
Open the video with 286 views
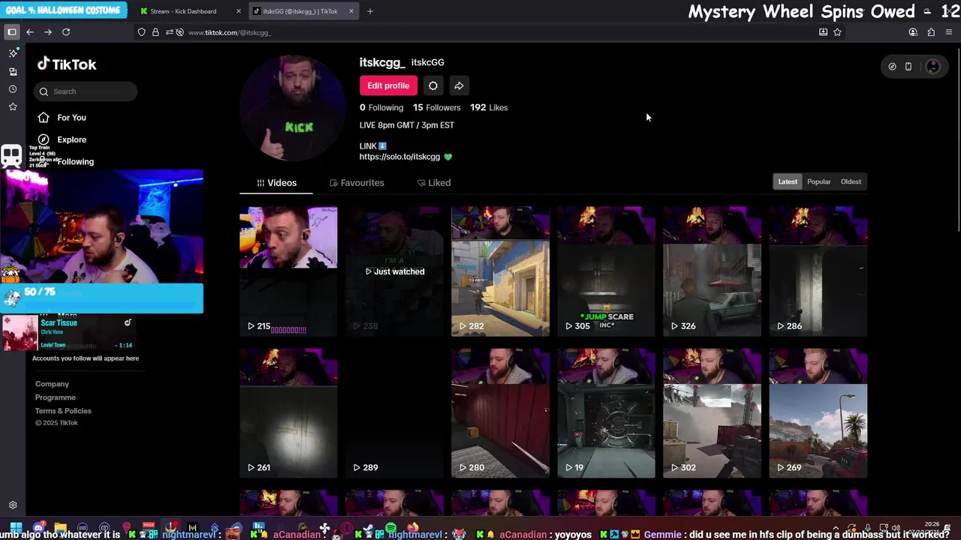(818, 271)
